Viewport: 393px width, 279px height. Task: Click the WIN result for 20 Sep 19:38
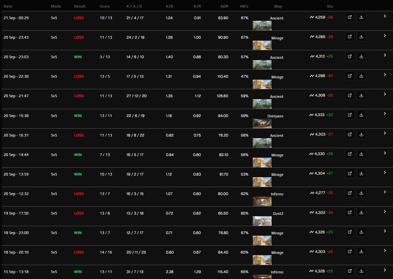(78, 116)
